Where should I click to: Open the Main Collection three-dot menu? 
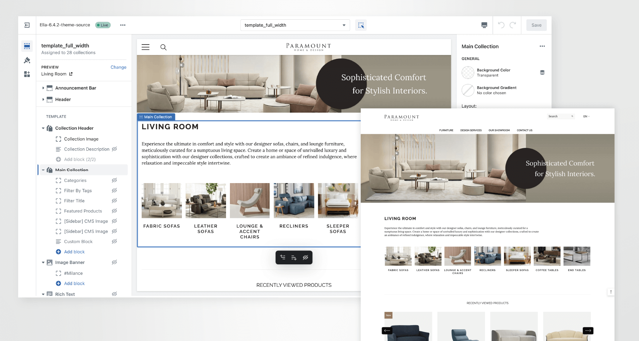pos(542,46)
